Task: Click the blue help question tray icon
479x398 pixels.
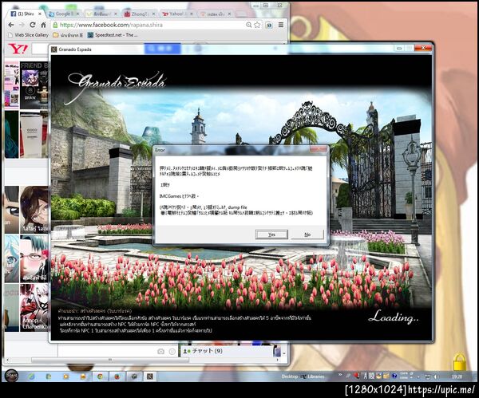Action: (394, 376)
